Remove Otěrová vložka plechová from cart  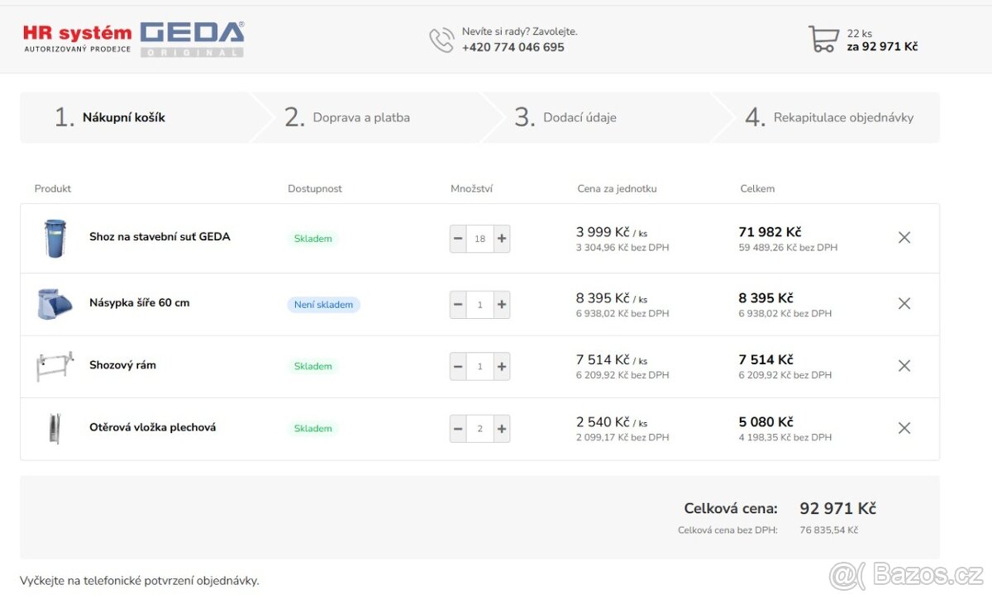pos(904,428)
